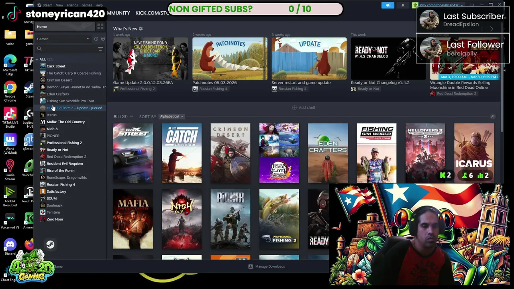Screen dimensions: 514x289
Task: Click the library search field
Action: tap(66, 49)
